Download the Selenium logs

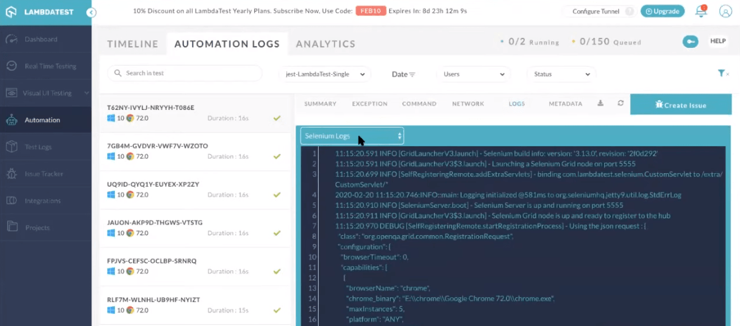pyautogui.click(x=600, y=103)
